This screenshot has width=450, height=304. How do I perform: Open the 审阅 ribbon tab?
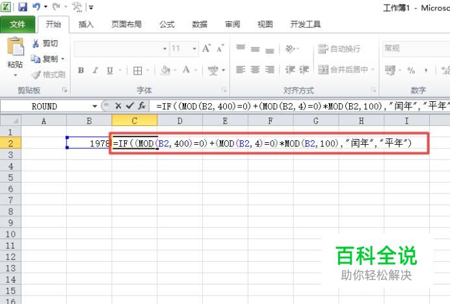click(232, 25)
